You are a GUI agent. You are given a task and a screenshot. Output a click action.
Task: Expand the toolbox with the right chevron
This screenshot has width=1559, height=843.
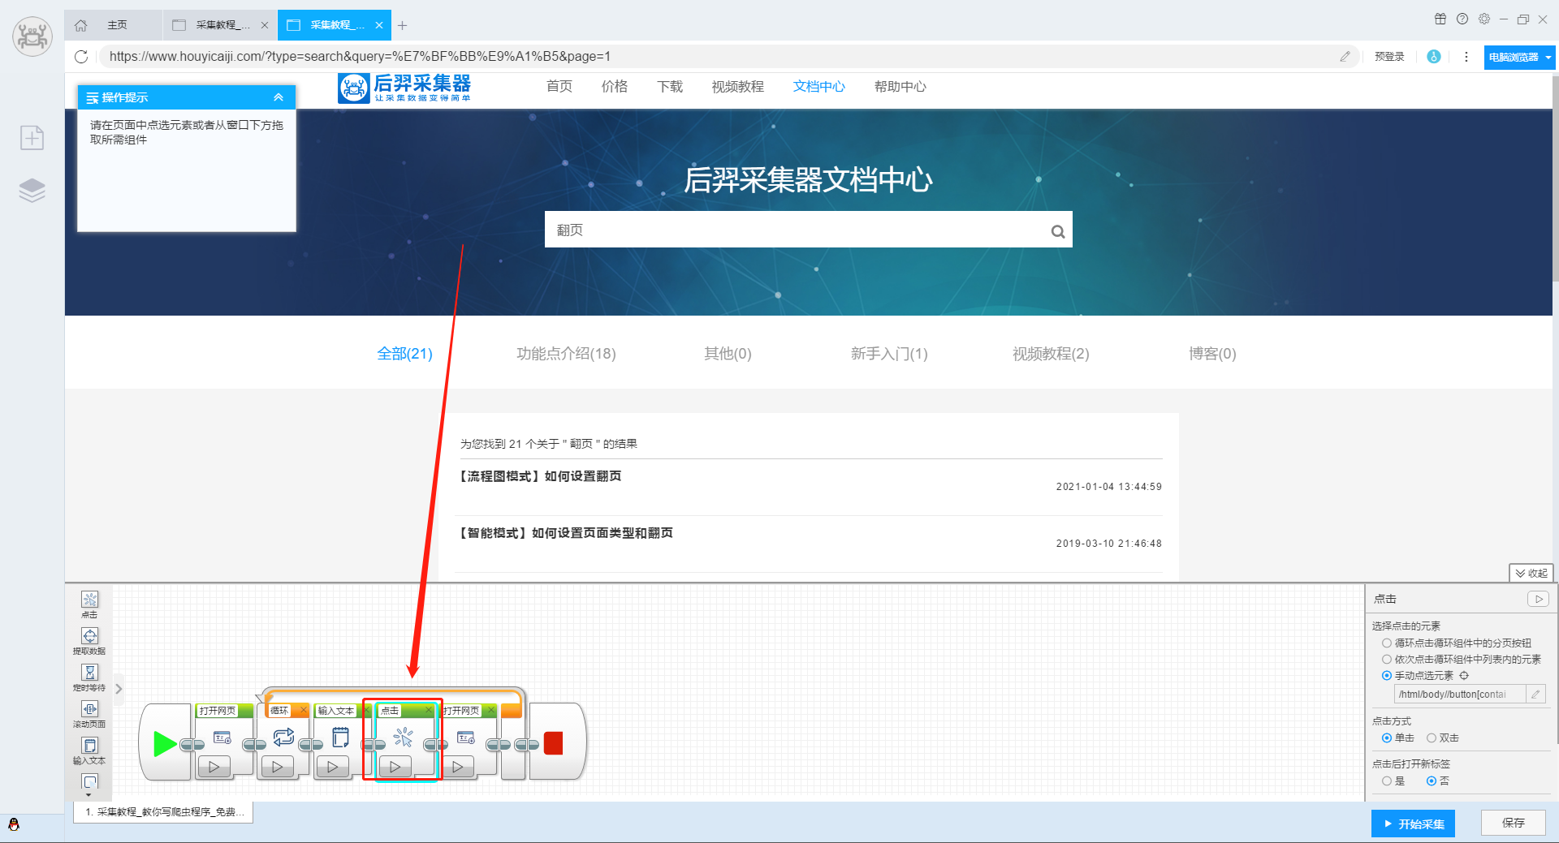coord(119,689)
